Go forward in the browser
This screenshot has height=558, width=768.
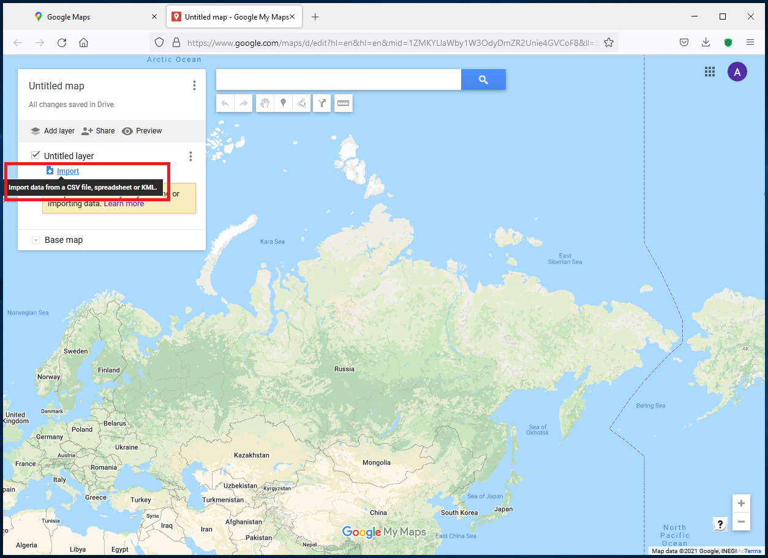point(40,42)
